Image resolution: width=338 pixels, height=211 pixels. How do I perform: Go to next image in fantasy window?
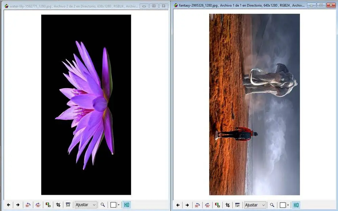pos(187,205)
